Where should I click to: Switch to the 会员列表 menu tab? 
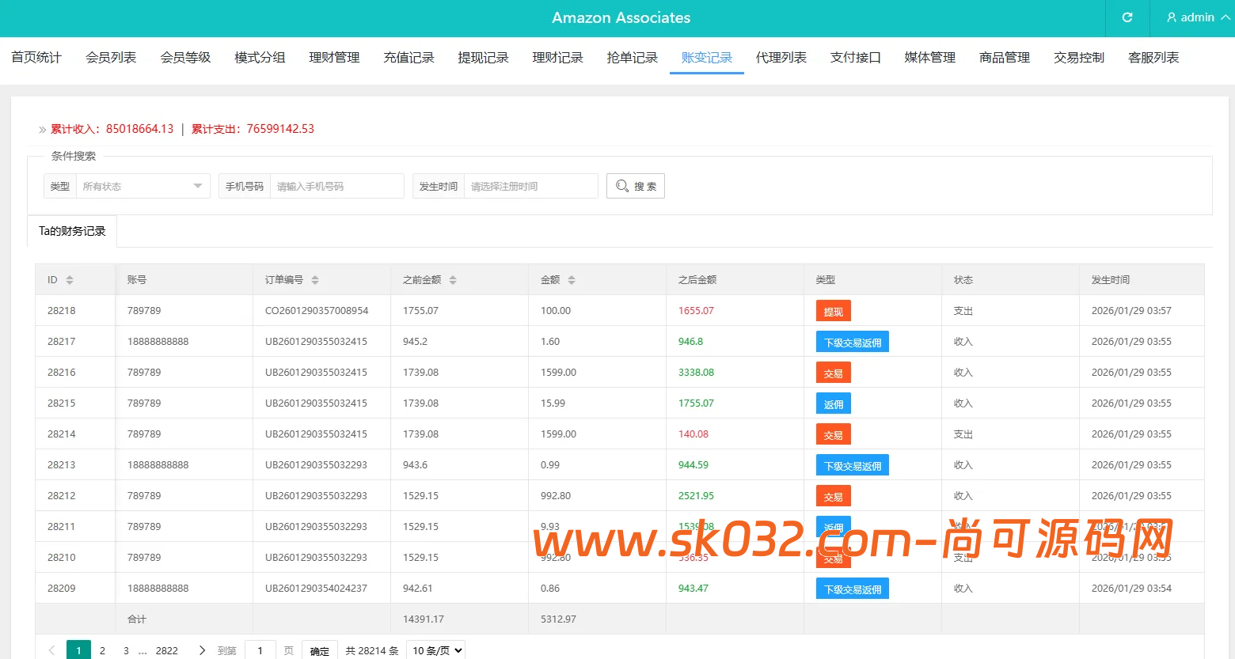[110, 57]
